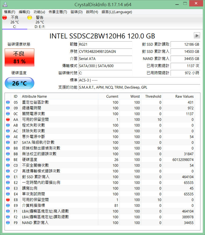Click the 磁碟機代號 field showing C:
The image size is (205, 235).
point(105,73)
